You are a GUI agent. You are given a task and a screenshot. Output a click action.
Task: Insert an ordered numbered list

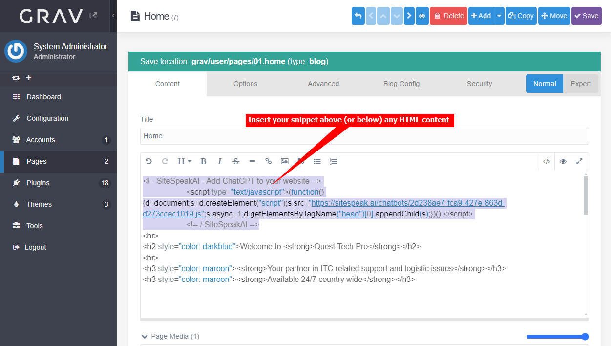(334, 161)
